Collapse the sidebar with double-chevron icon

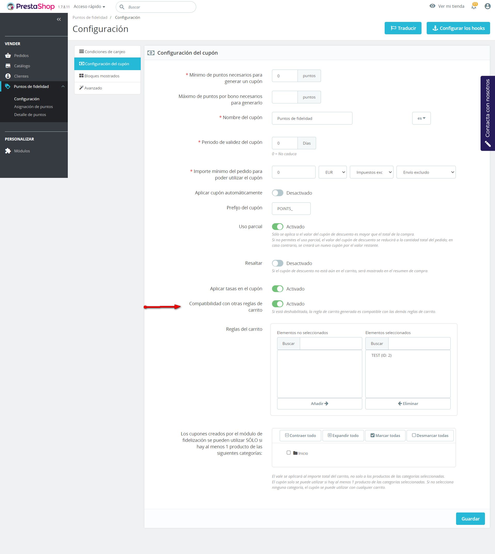click(59, 19)
